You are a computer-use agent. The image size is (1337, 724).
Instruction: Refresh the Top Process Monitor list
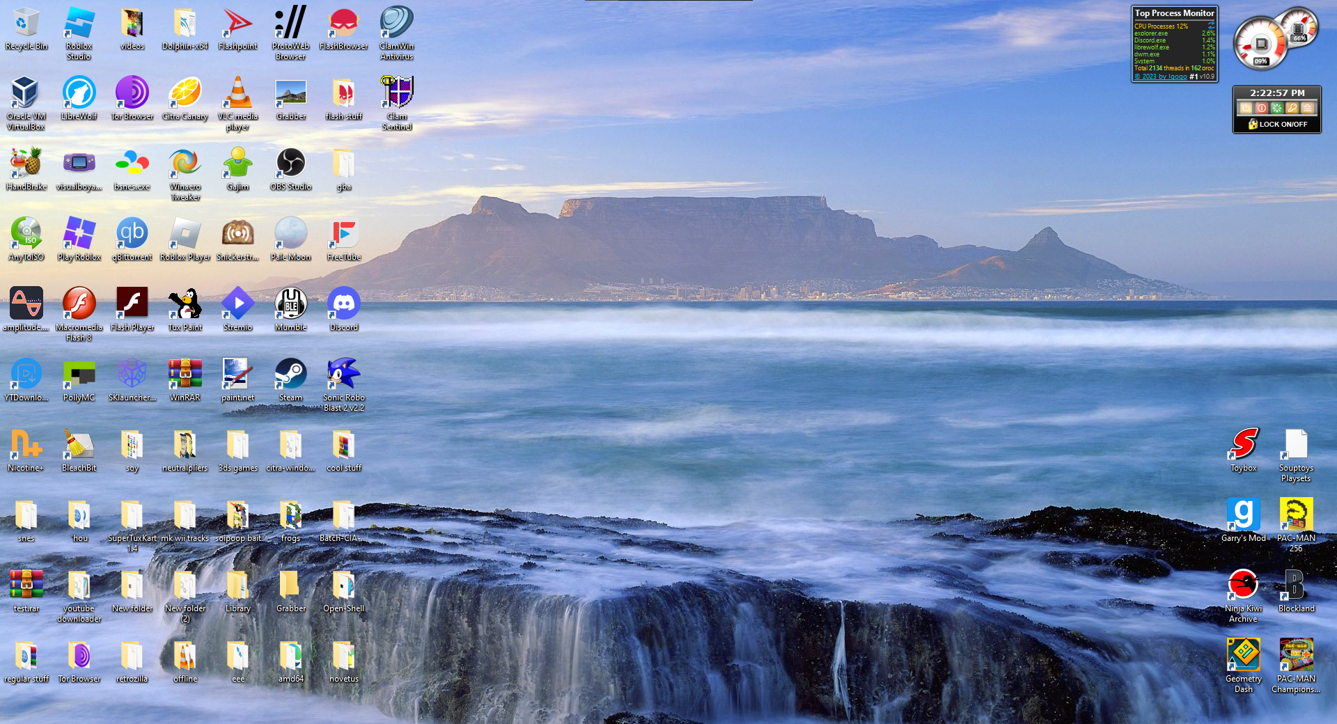tap(1211, 25)
